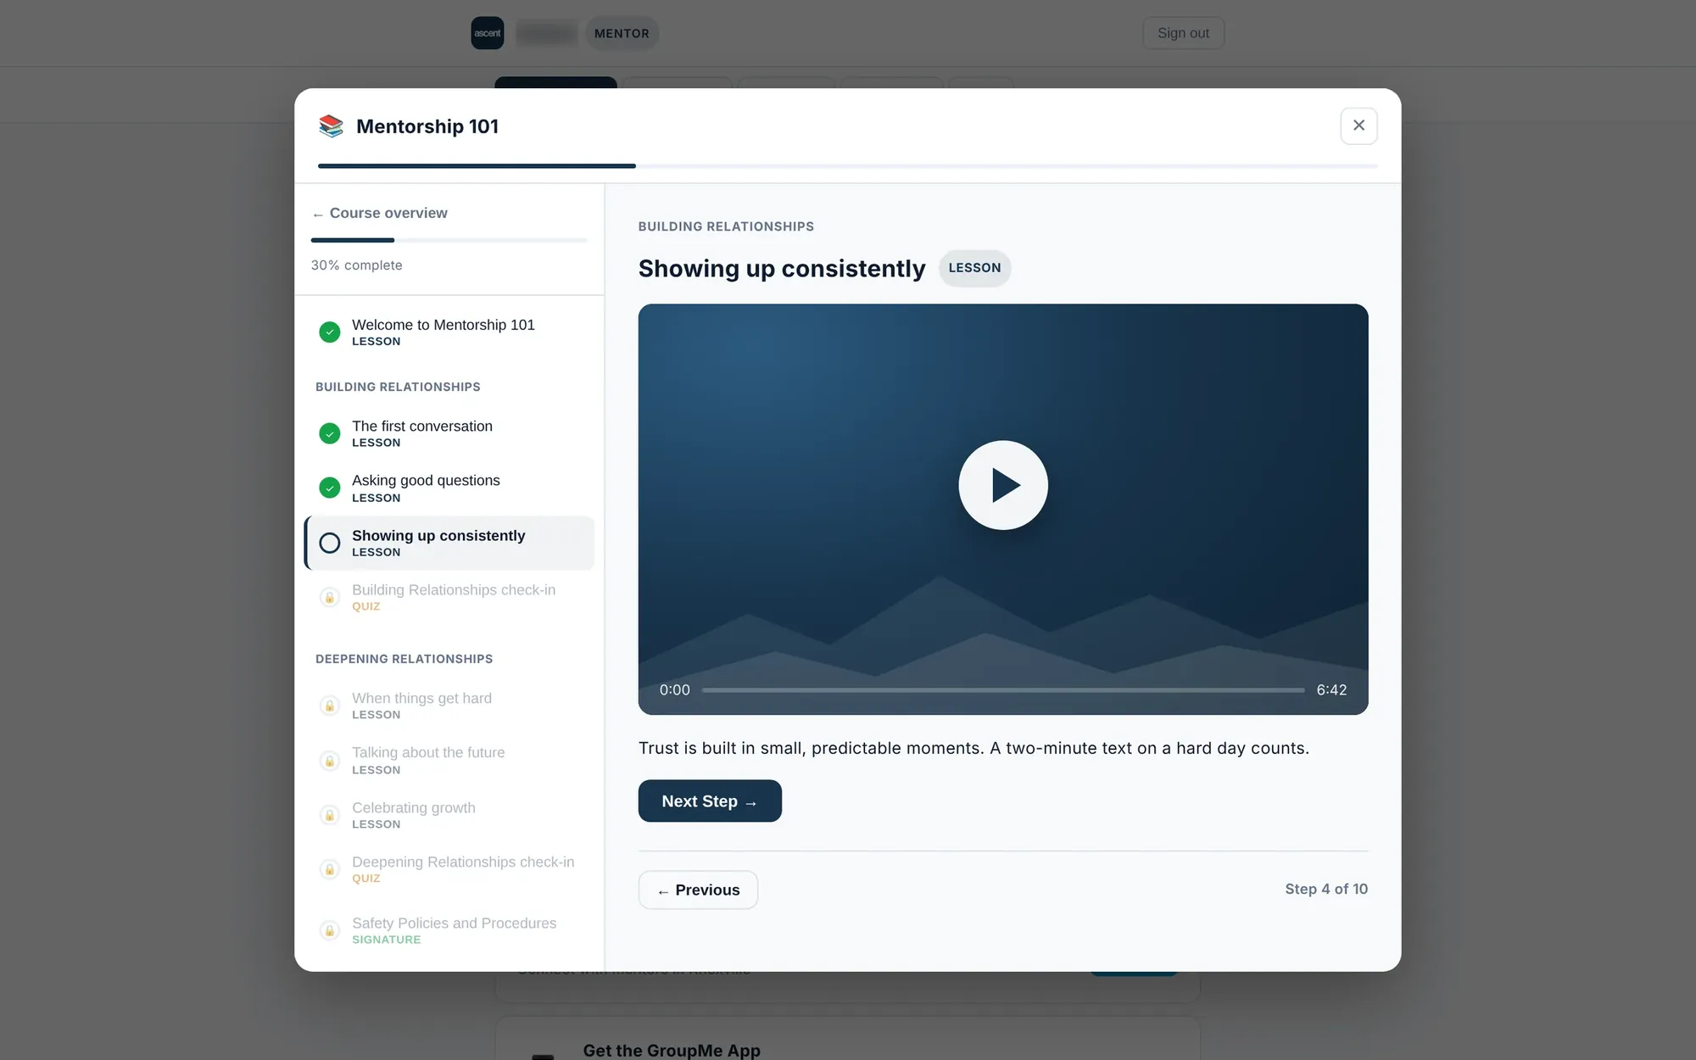Click lock icon beside Building Relationships check-in

(330, 597)
